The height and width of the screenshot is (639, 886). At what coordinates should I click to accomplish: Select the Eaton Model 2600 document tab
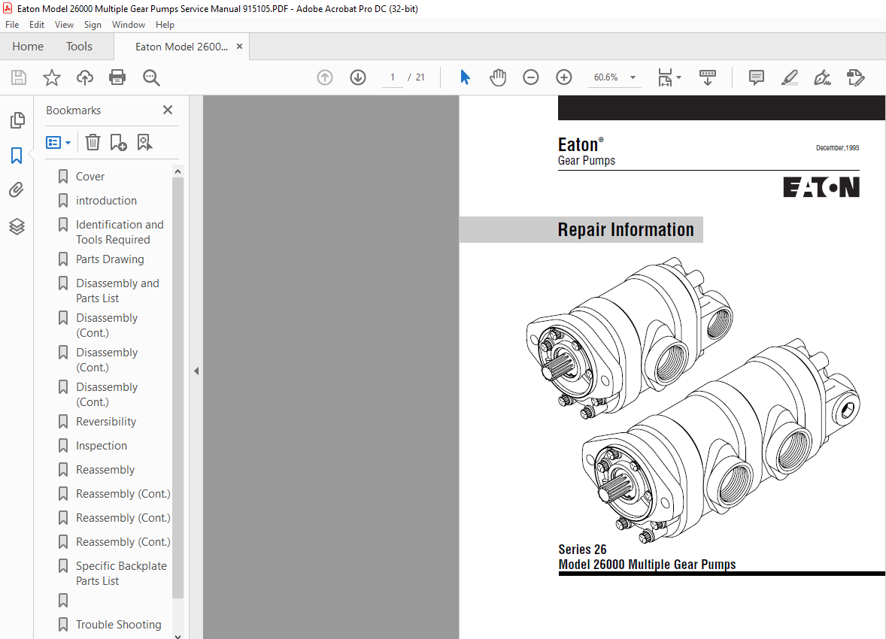pos(181,47)
